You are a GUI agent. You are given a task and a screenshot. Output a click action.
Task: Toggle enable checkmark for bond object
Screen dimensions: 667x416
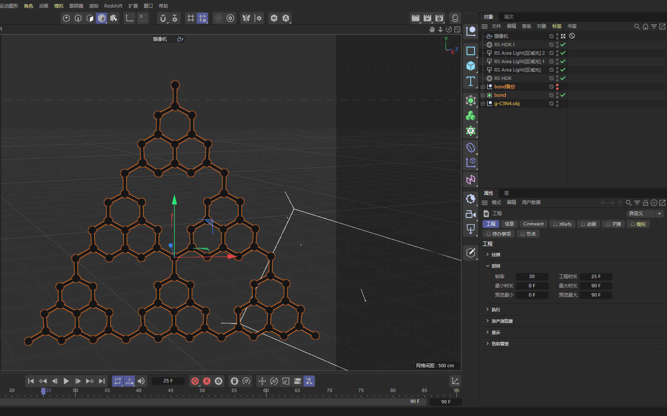tap(563, 95)
